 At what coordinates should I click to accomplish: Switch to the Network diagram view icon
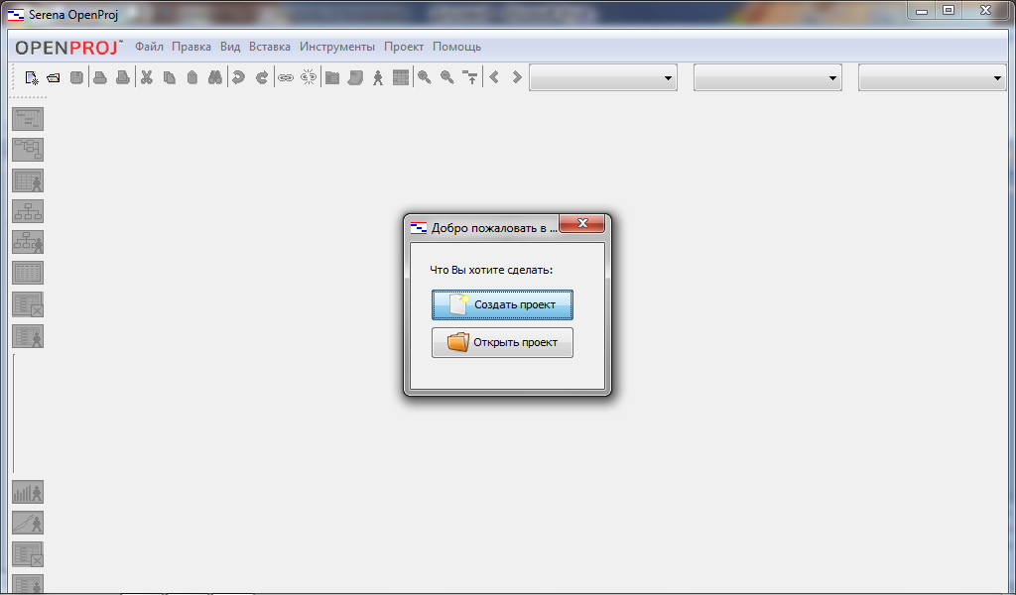[28, 150]
